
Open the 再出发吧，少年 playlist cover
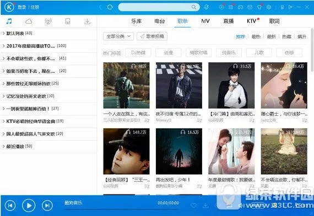pos(179,152)
